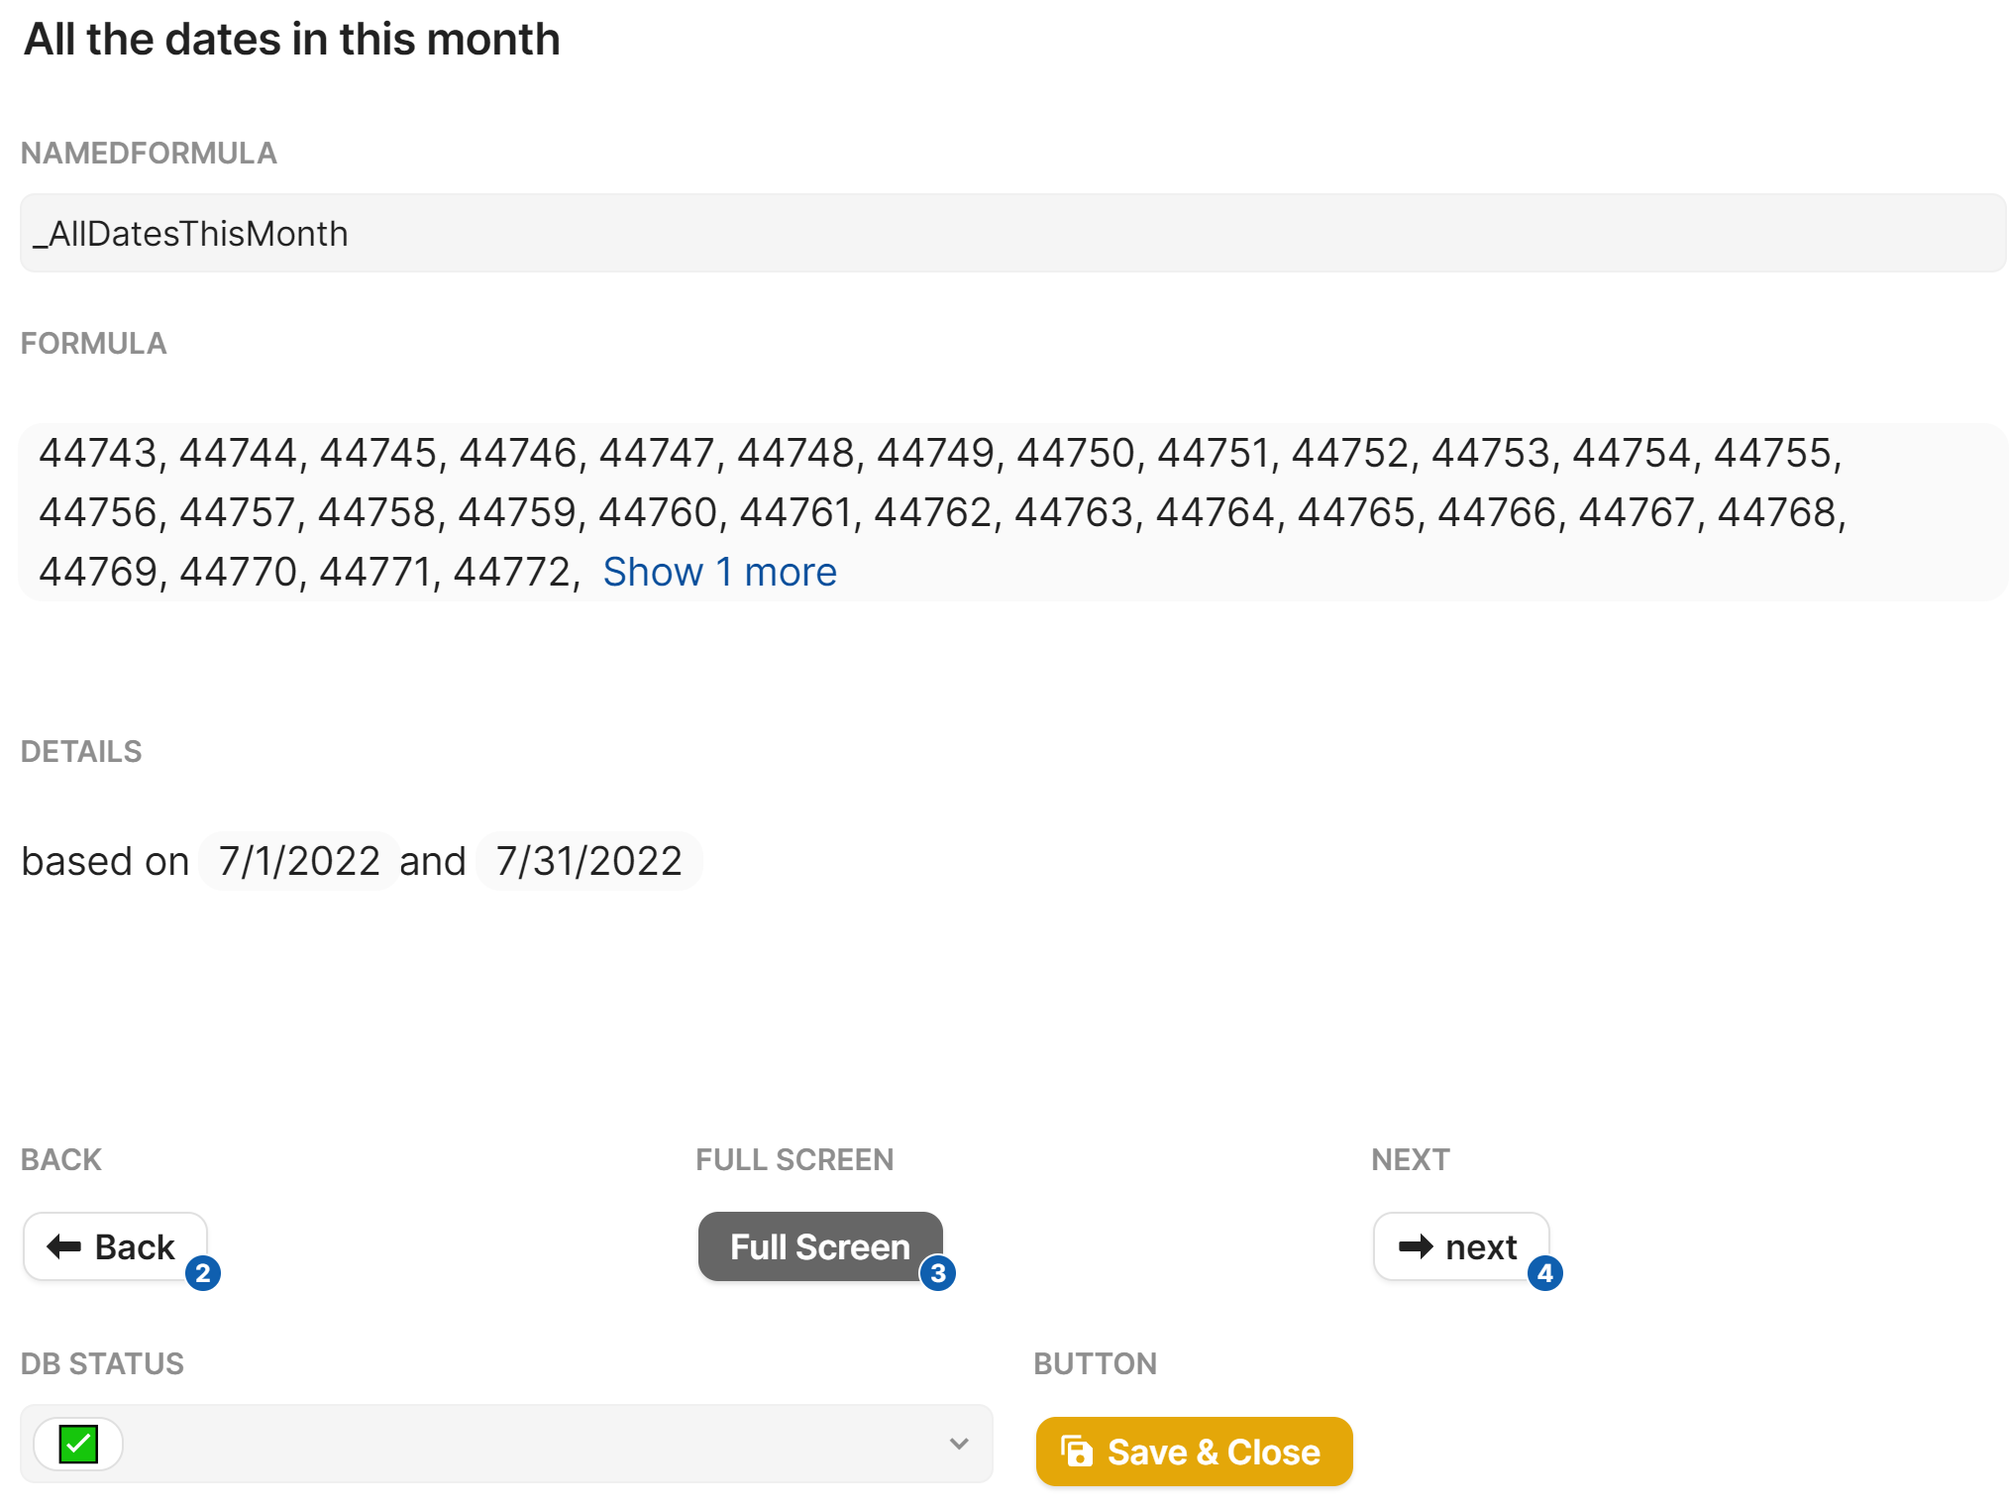Click the value 44772 in the formula list
Viewport: 2010px width, 1508px height.
[511, 572]
